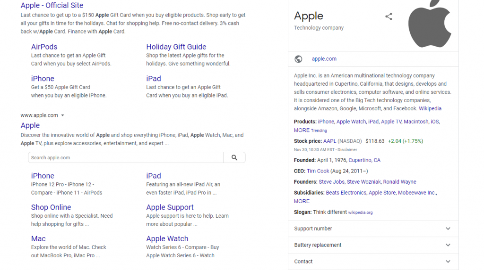Expand the Battery replacement section
Screen dimensions: 484x270
[373, 245]
